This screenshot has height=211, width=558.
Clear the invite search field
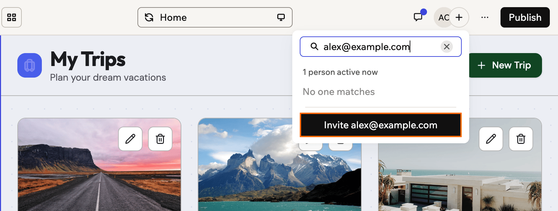447,47
